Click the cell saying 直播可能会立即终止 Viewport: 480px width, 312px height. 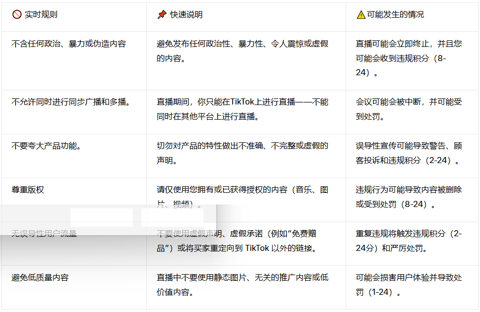pos(408,58)
